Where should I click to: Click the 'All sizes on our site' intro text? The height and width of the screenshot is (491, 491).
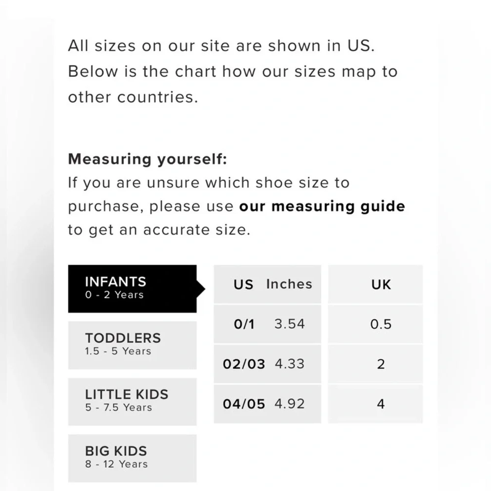tap(221, 47)
